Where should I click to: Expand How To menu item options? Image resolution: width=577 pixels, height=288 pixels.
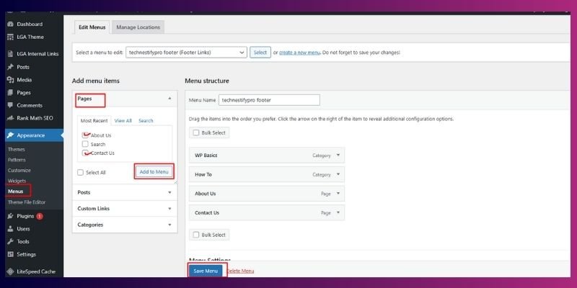338,174
